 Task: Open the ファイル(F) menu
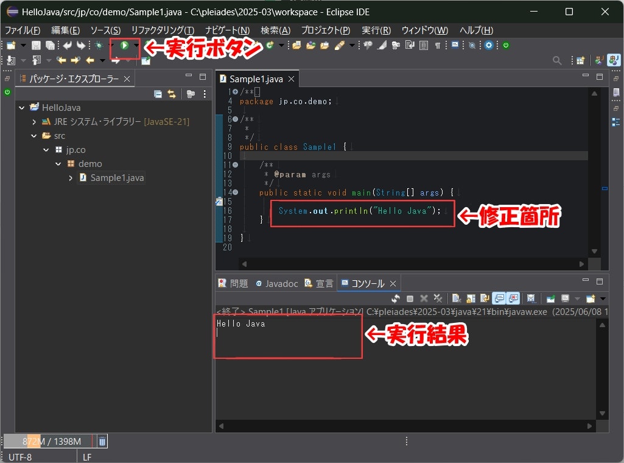tap(23, 30)
